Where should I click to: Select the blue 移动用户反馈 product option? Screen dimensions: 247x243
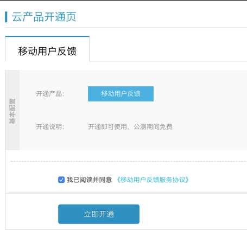tap(121, 94)
